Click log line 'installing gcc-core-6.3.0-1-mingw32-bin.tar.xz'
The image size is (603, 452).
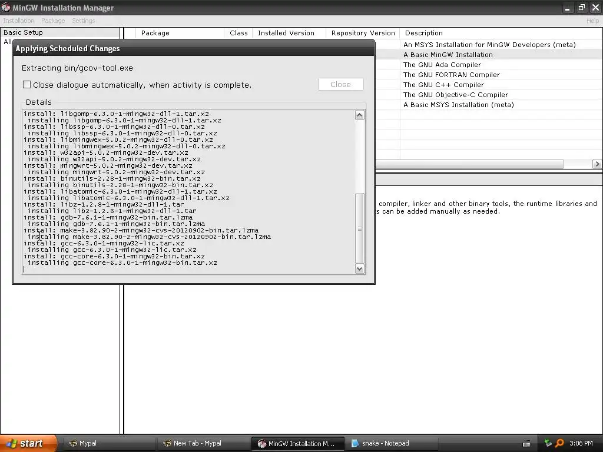[122, 262]
